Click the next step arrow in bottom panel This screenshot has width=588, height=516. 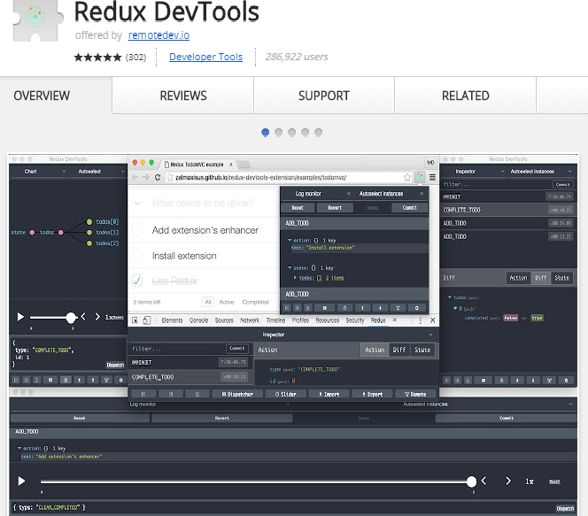507,481
